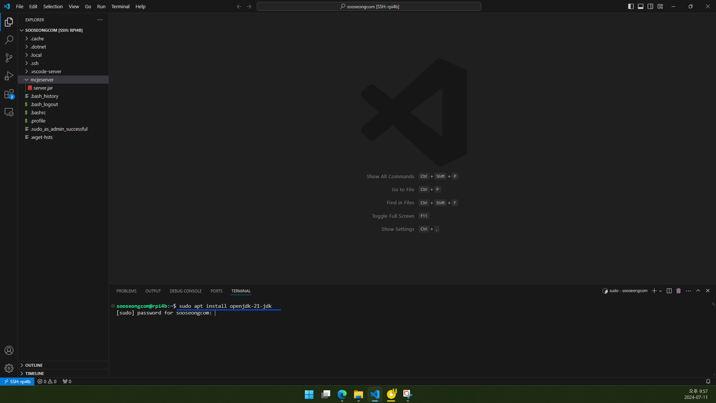This screenshot has width=716, height=403.
Task: Open the Extensions view
Action: tap(9, 94)
